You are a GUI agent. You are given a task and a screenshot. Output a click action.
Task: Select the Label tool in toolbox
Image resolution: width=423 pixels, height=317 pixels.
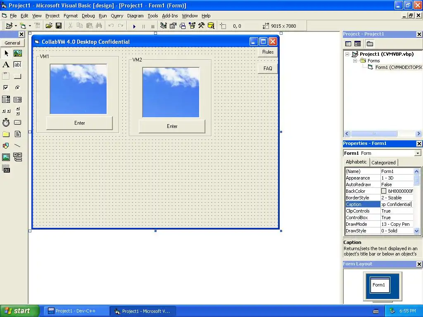click(x=6, y=65)
